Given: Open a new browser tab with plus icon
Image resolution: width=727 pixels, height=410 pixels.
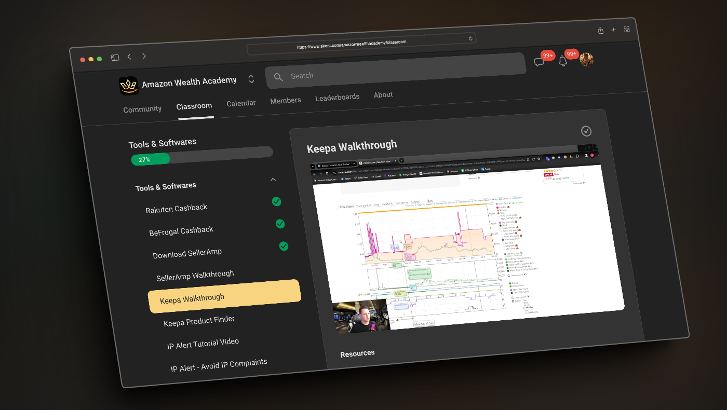Looking at the screenshot, I should [x=614, y=30].
